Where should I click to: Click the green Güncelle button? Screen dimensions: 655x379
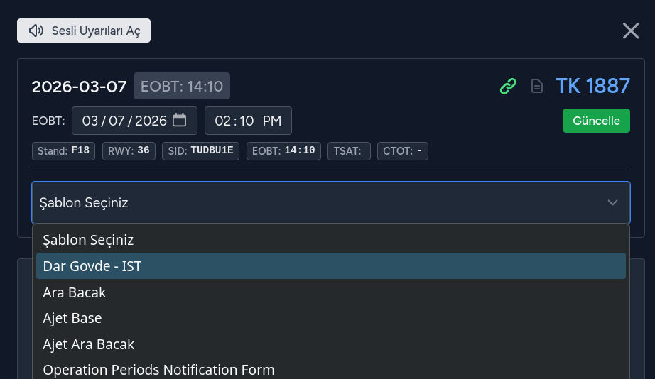click(596, 121)
